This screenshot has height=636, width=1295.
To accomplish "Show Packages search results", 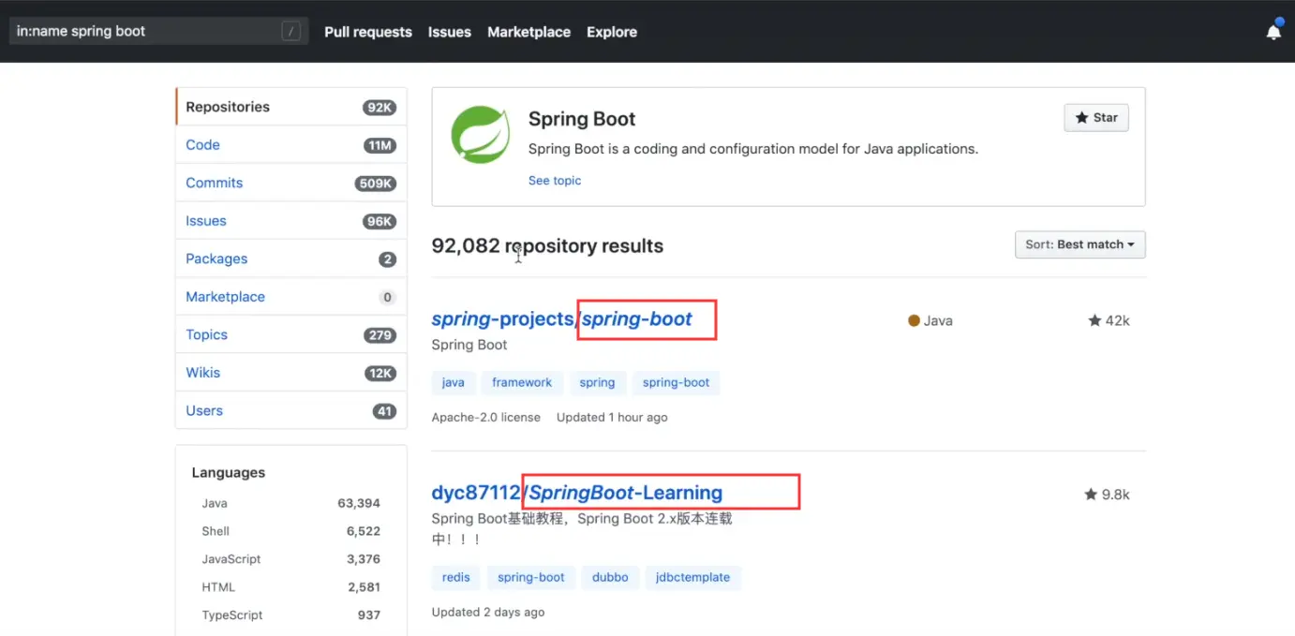I will [291, 259].
